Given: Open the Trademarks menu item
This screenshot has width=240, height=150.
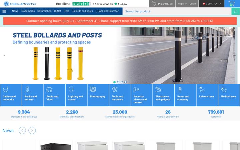Looking at the screenshot, I should click(x=28, y=11).
